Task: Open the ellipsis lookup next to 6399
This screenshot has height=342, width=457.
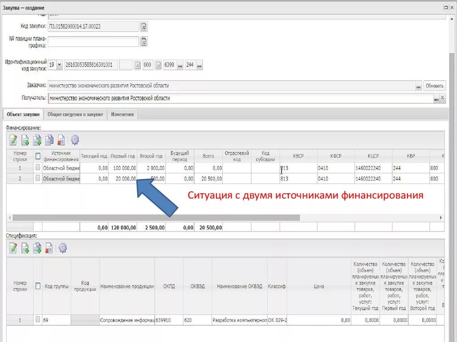Action: pos(180,65)
